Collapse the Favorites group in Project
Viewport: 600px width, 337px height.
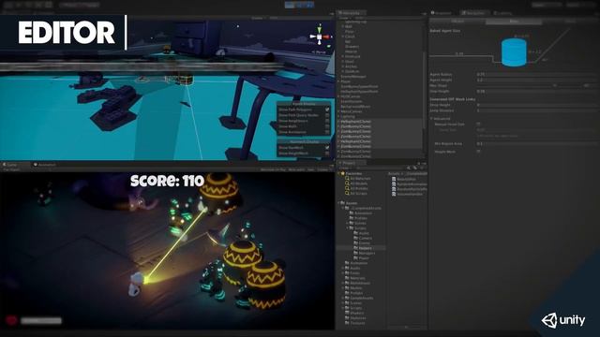[x=338, y=173]
